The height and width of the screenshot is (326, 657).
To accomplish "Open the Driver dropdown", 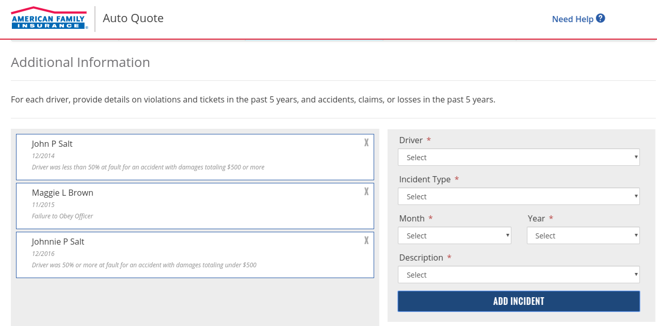I will (x=518, y=158).
